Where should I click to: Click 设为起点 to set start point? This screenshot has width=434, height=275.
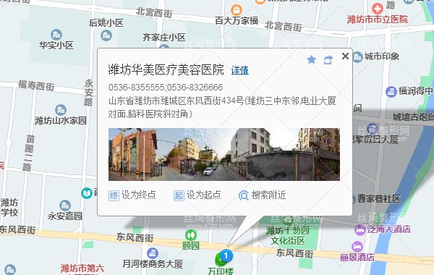click(197, 195)
